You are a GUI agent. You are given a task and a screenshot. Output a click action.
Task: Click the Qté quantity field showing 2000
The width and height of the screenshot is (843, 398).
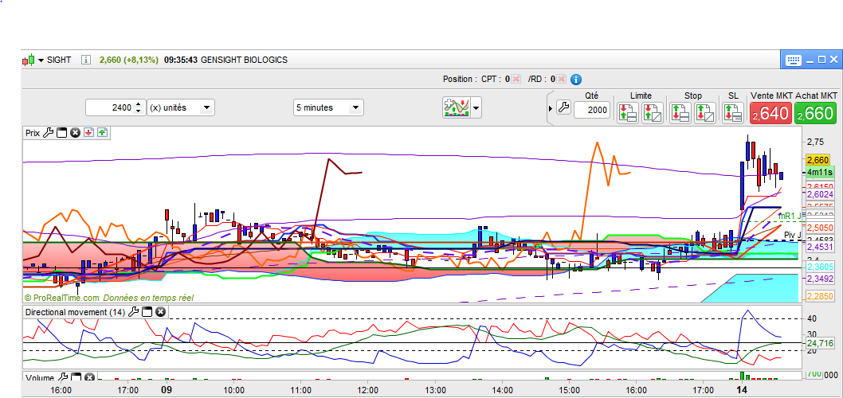[x=592, y=110]
